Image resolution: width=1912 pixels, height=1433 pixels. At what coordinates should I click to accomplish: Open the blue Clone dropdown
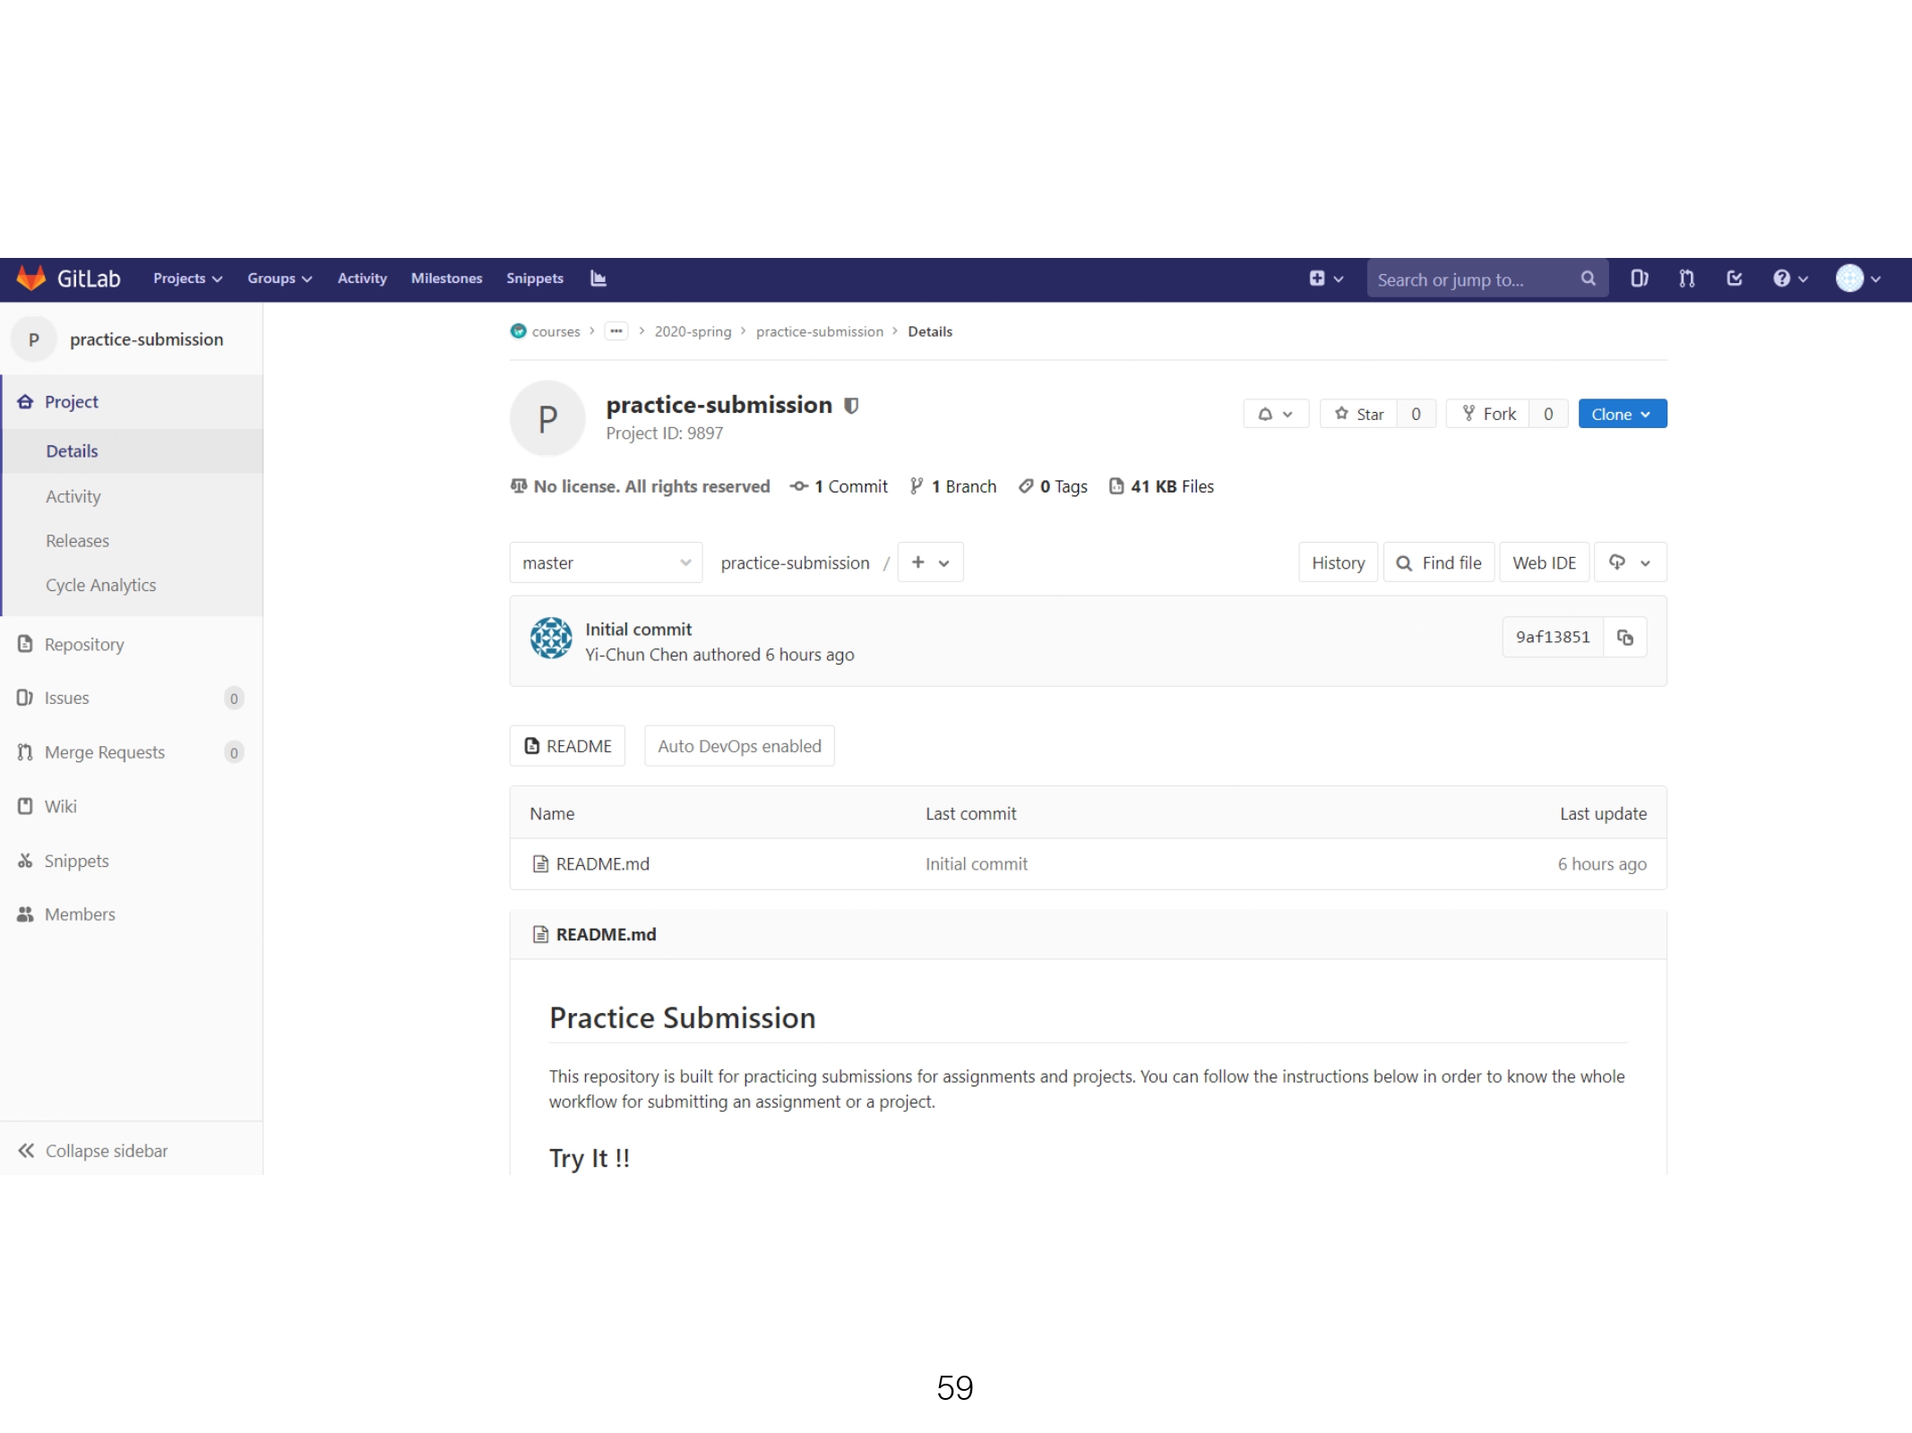pos(1621,414)
